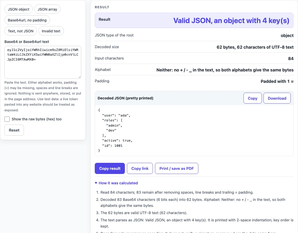
Task: Select the Valid JSON, an object with 4 key(s) headline
Action: pos(231,20)
